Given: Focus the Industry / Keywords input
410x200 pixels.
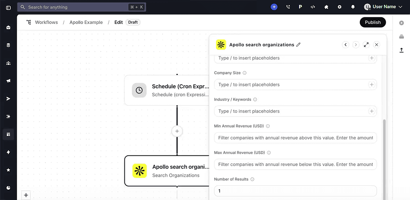Looking at the screenshot, I should tap(295, 111).
